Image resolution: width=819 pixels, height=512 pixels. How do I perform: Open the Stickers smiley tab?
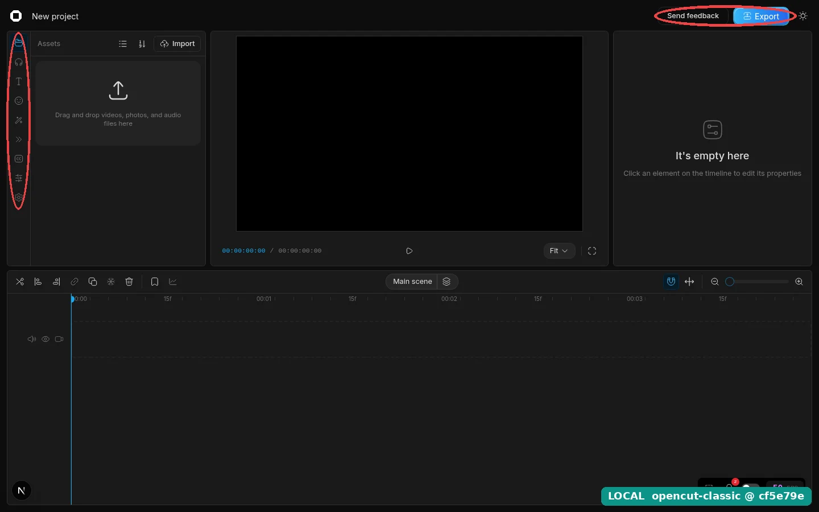[x=19, y=101]
